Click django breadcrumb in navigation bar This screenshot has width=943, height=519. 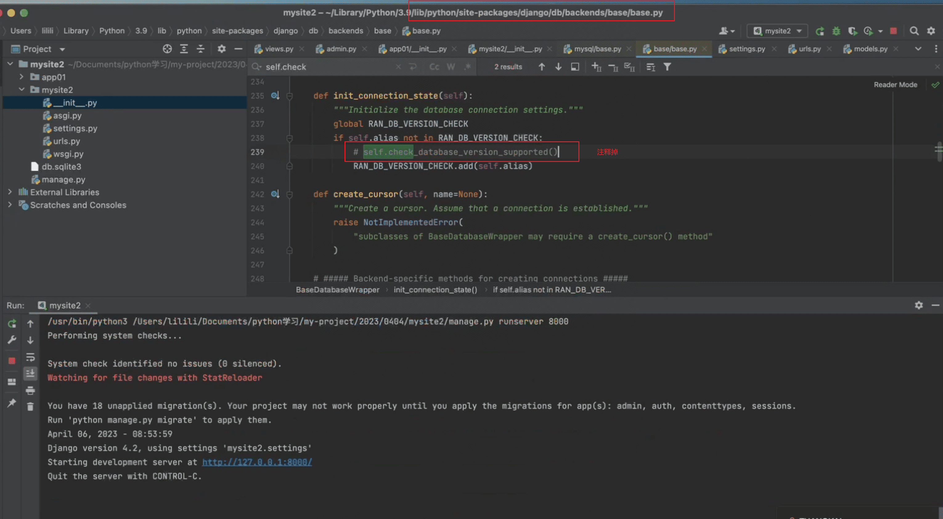(x=286, y=31)
